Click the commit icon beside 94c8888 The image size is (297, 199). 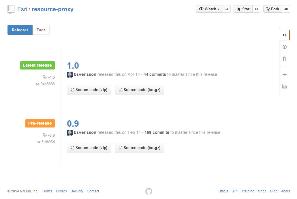pos(37,84)
